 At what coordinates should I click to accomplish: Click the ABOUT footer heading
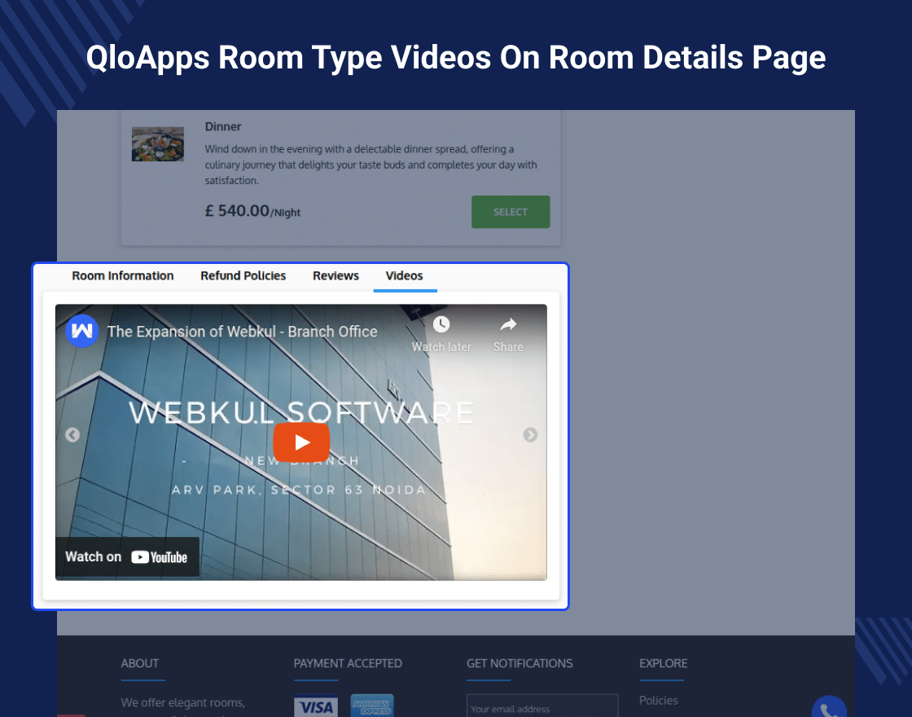[139, 663]
